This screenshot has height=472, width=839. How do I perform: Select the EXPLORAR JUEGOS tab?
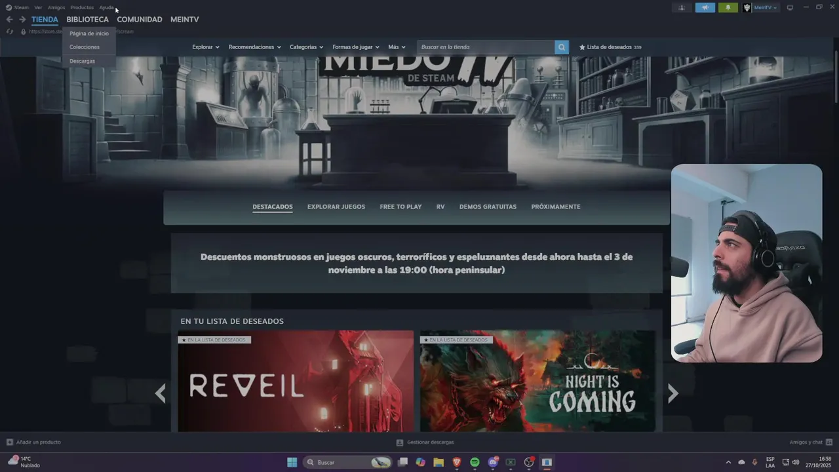[336, 206]
